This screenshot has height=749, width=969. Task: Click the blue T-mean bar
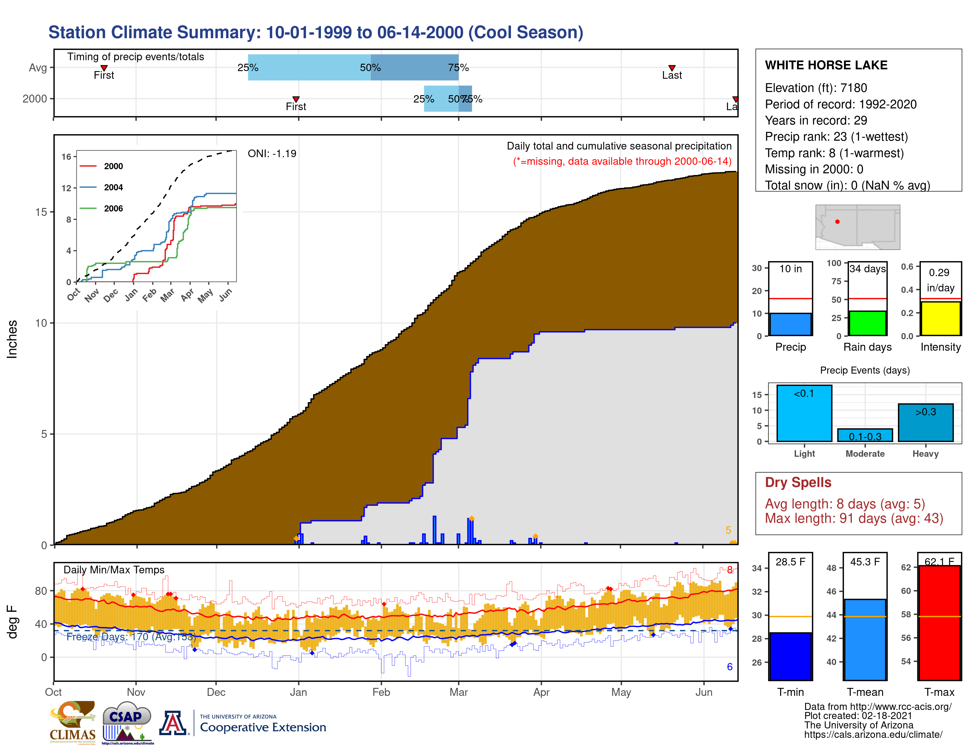click(865, 640)
